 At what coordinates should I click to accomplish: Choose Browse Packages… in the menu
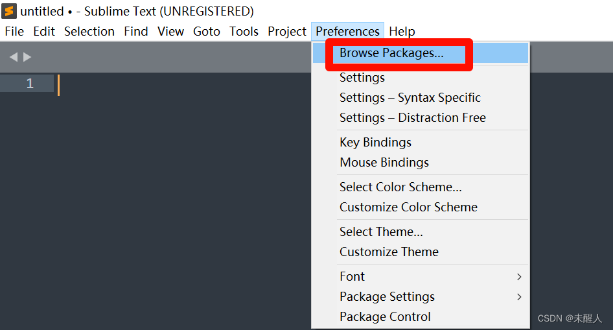[421, 53]
